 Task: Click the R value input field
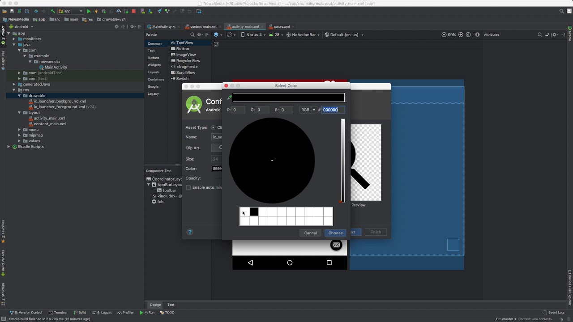[238, 110]
